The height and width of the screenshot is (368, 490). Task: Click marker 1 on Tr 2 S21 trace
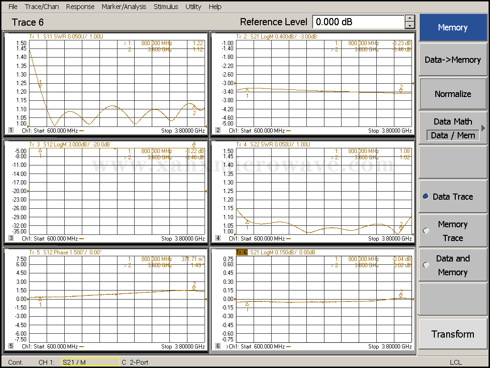247,93
